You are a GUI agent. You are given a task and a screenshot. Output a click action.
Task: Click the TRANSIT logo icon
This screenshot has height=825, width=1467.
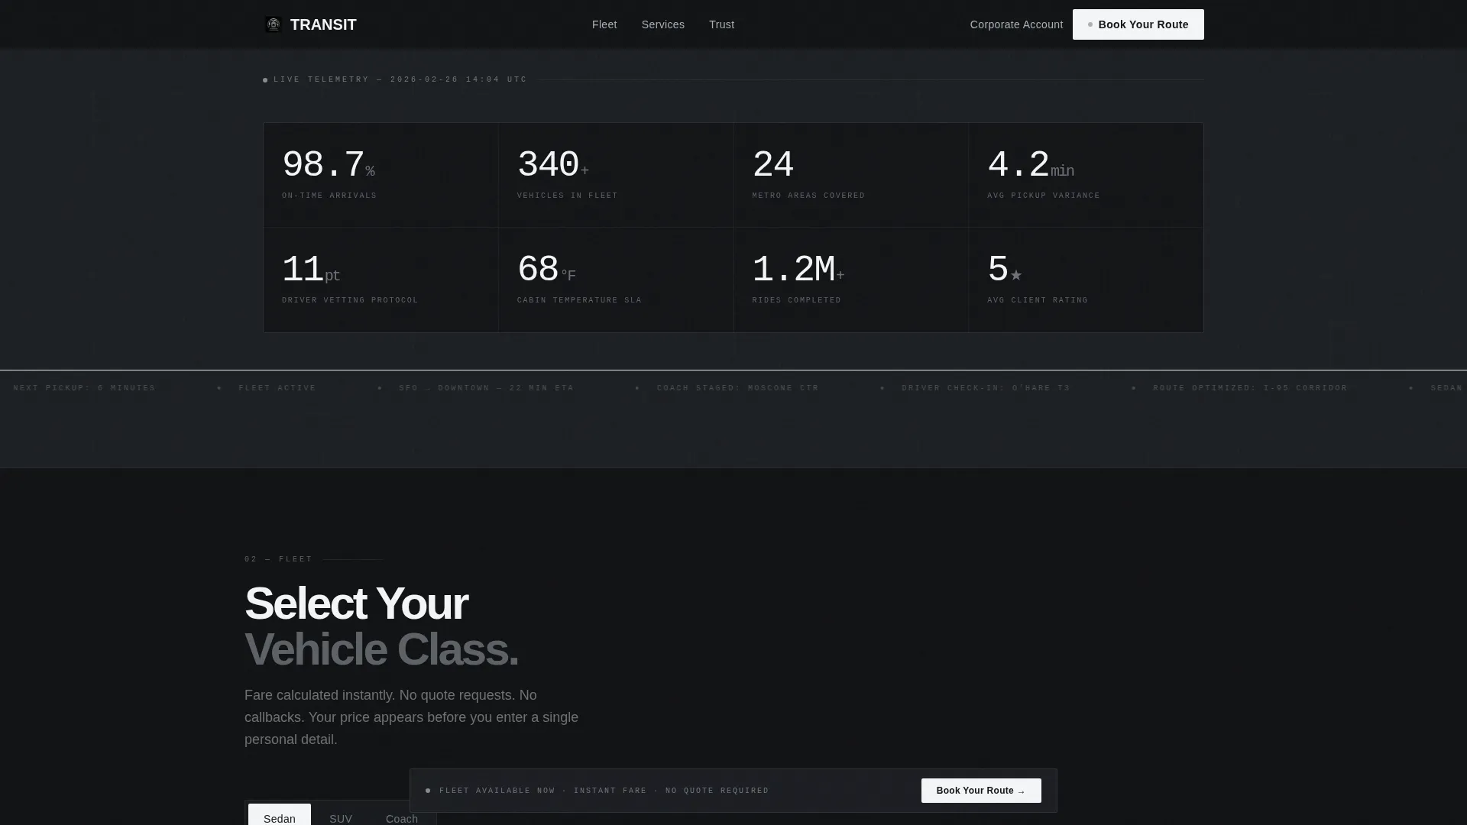click(x=274, y=24)
